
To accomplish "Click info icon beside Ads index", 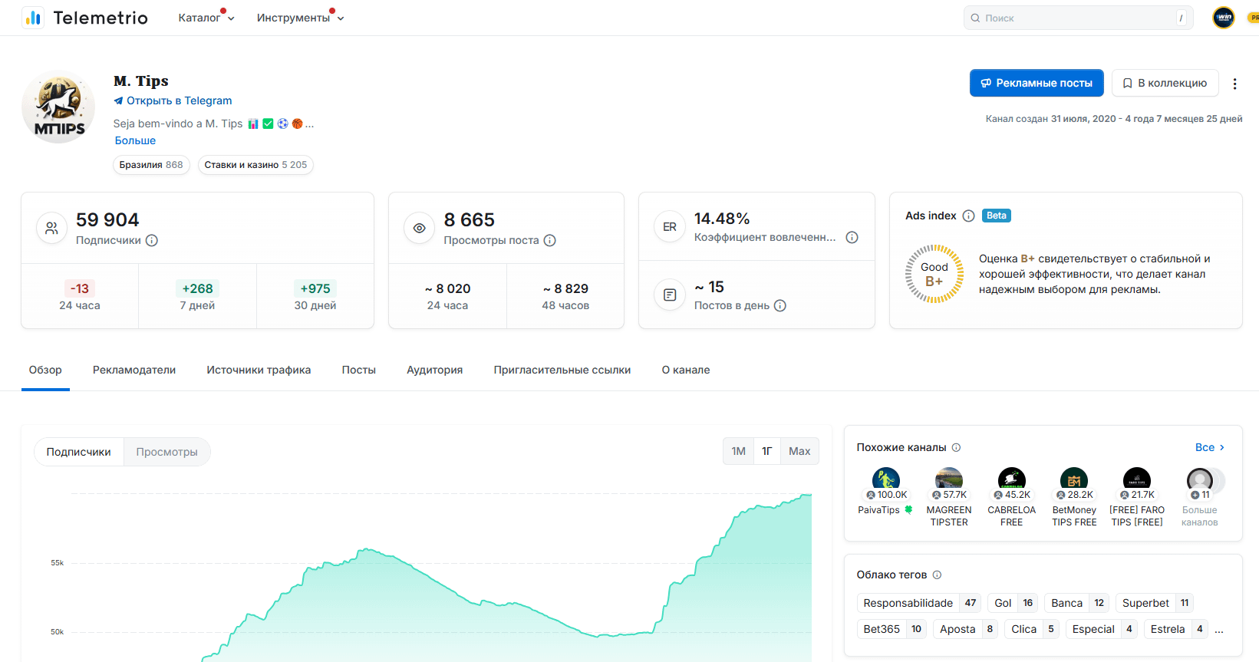I will tap(968, 216).
